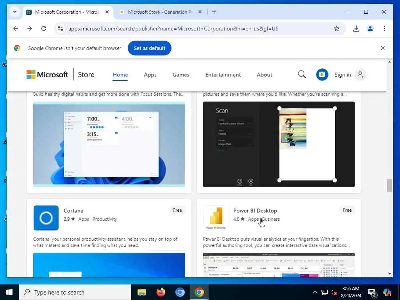
Task: Click the user account avatar icon
Action: click(x=361, y=75)
